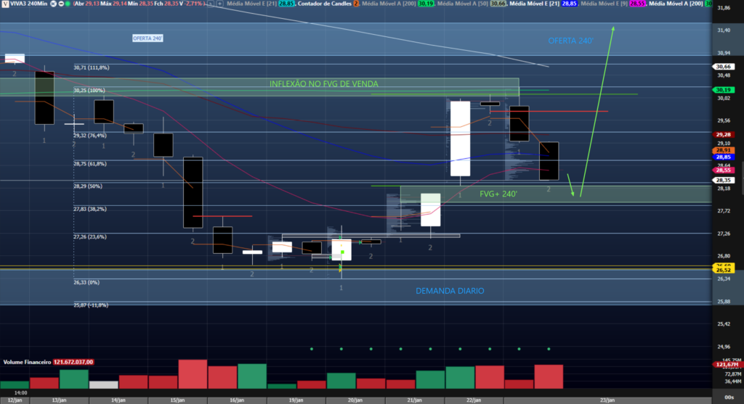The width and height of the screenshot is (744, 404).
Task: Click the 20/jan date on time axis
Action: tap(355, 400)
